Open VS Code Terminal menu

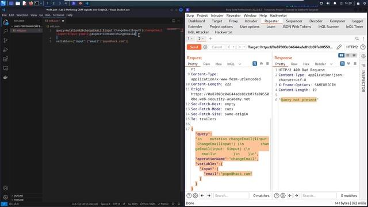point(58,15)
